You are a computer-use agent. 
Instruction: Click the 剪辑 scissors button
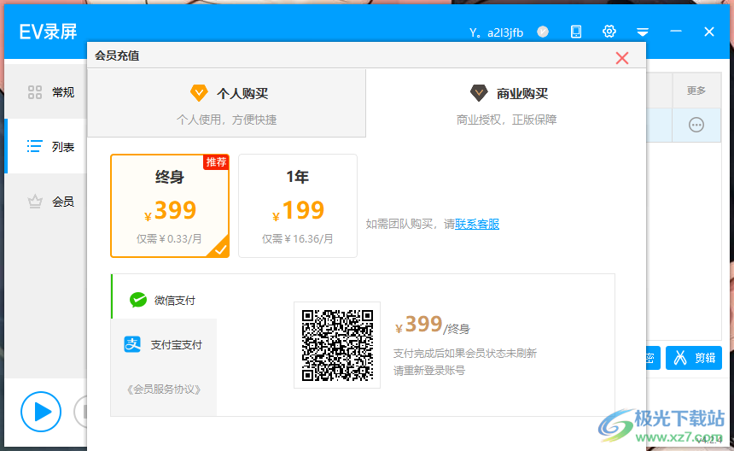click(x=694, y=358)
